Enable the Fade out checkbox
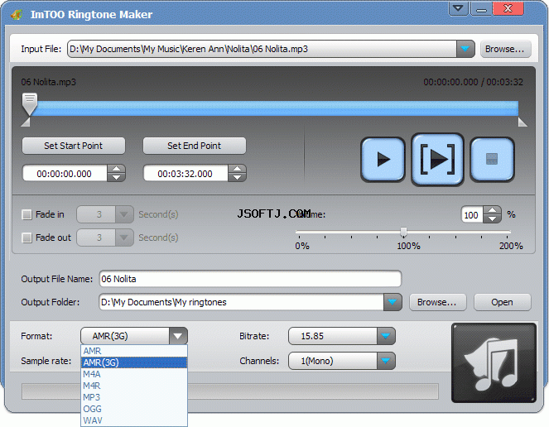This screenshot has height=427, width=549. click(27, 238)
